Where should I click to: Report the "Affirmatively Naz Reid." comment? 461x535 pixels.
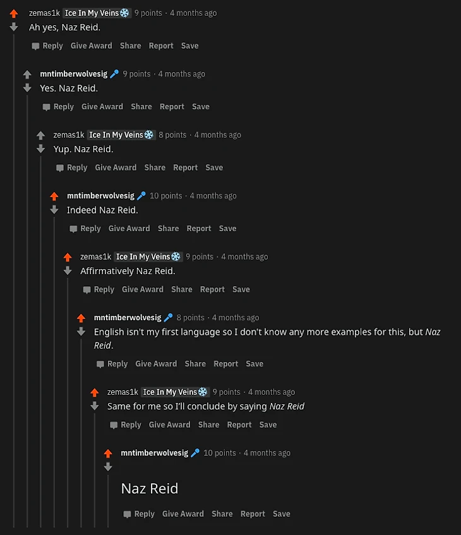[x=212, y=289]
